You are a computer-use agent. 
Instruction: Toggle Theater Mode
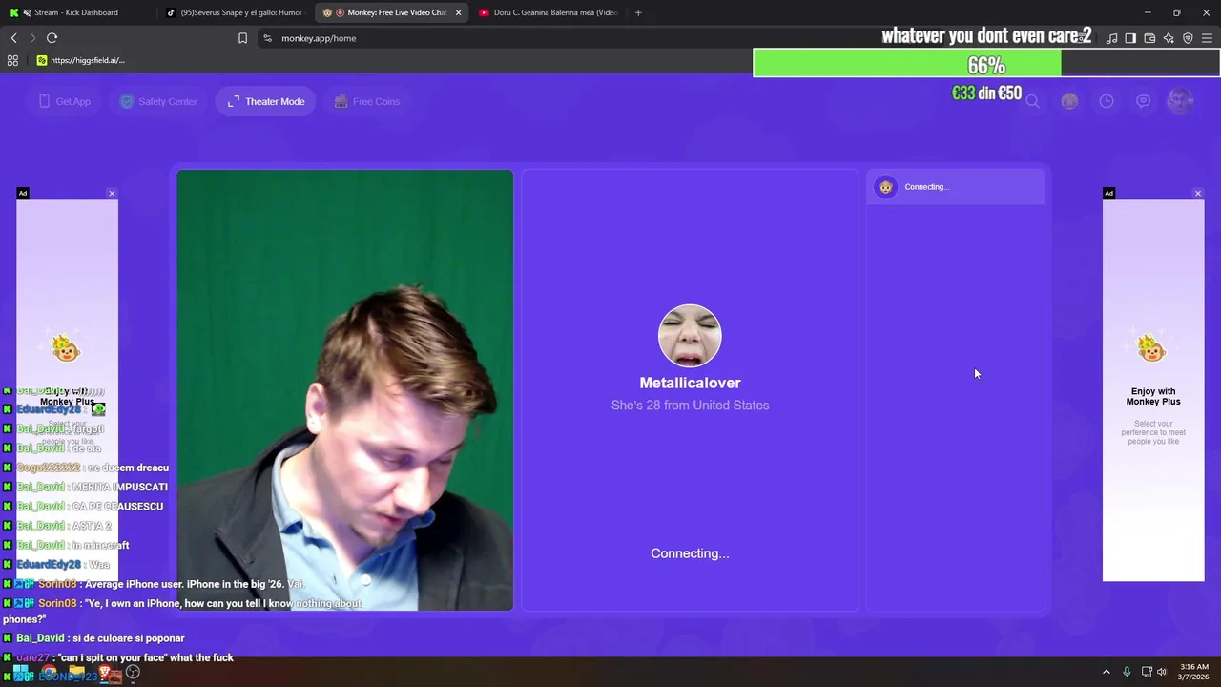click(266, 101)
